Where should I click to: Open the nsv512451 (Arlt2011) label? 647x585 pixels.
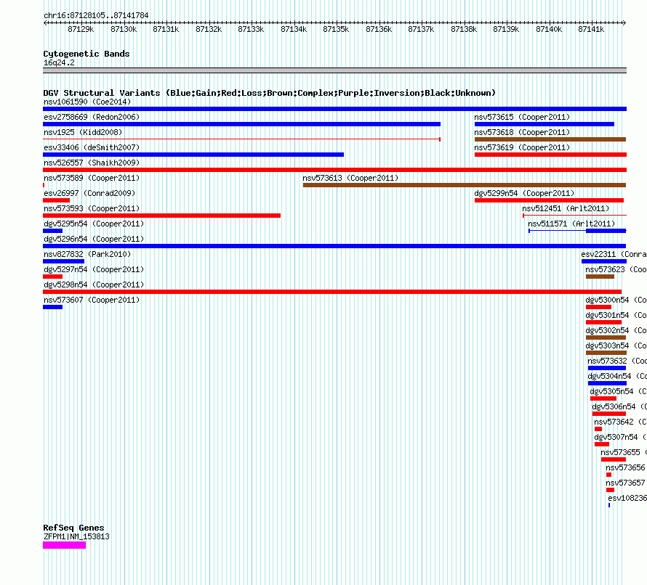pyautogui.click(x=566, y=208)
